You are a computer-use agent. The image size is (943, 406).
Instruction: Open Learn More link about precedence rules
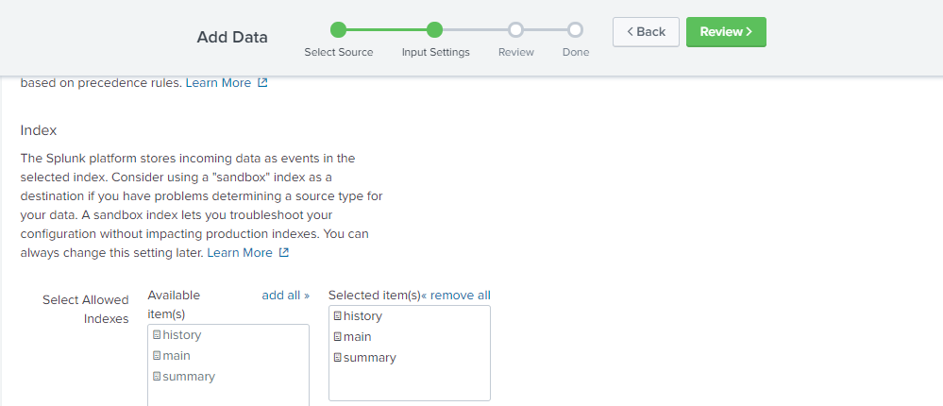pyautogui.click(x=218, y=83)
